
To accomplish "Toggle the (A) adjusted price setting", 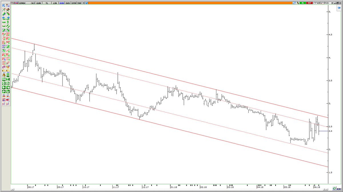I will 33,3.
